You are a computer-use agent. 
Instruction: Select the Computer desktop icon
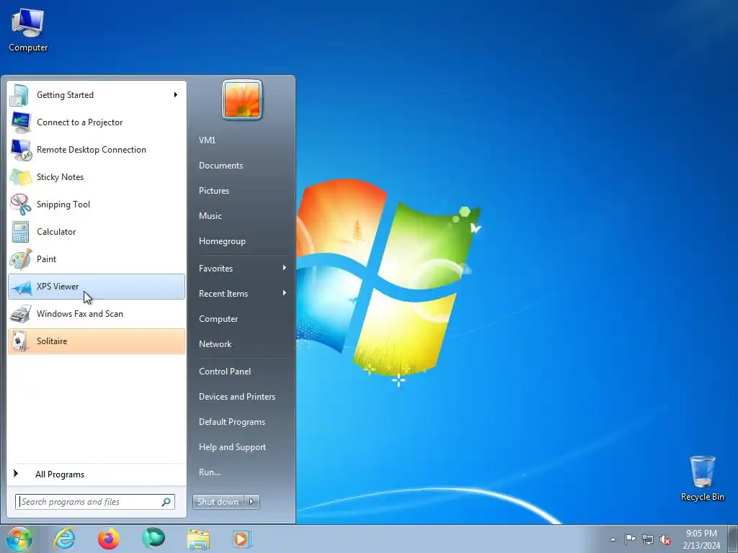(28, 30)
